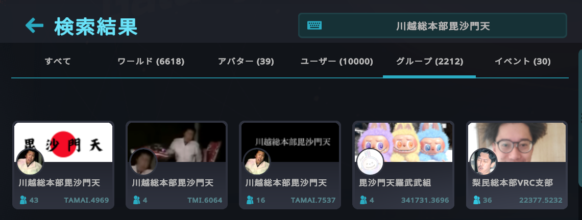Click the members icon on the 22377.5232 card
The width and height of the screenshot is (582, 220).
(x=477, y=200)
